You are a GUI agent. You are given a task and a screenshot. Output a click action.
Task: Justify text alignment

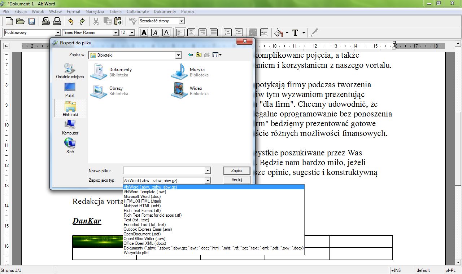click(214, 32)
